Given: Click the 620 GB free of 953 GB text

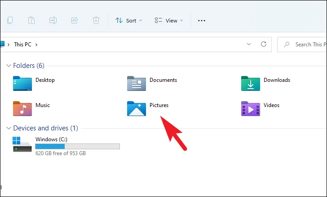Looking at the screenshot, I should click(x=61, y=153).
